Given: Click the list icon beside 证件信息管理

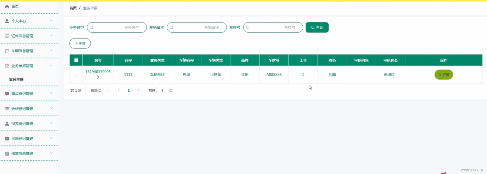Looking at the screenshot, I should [x=7, y=36].
